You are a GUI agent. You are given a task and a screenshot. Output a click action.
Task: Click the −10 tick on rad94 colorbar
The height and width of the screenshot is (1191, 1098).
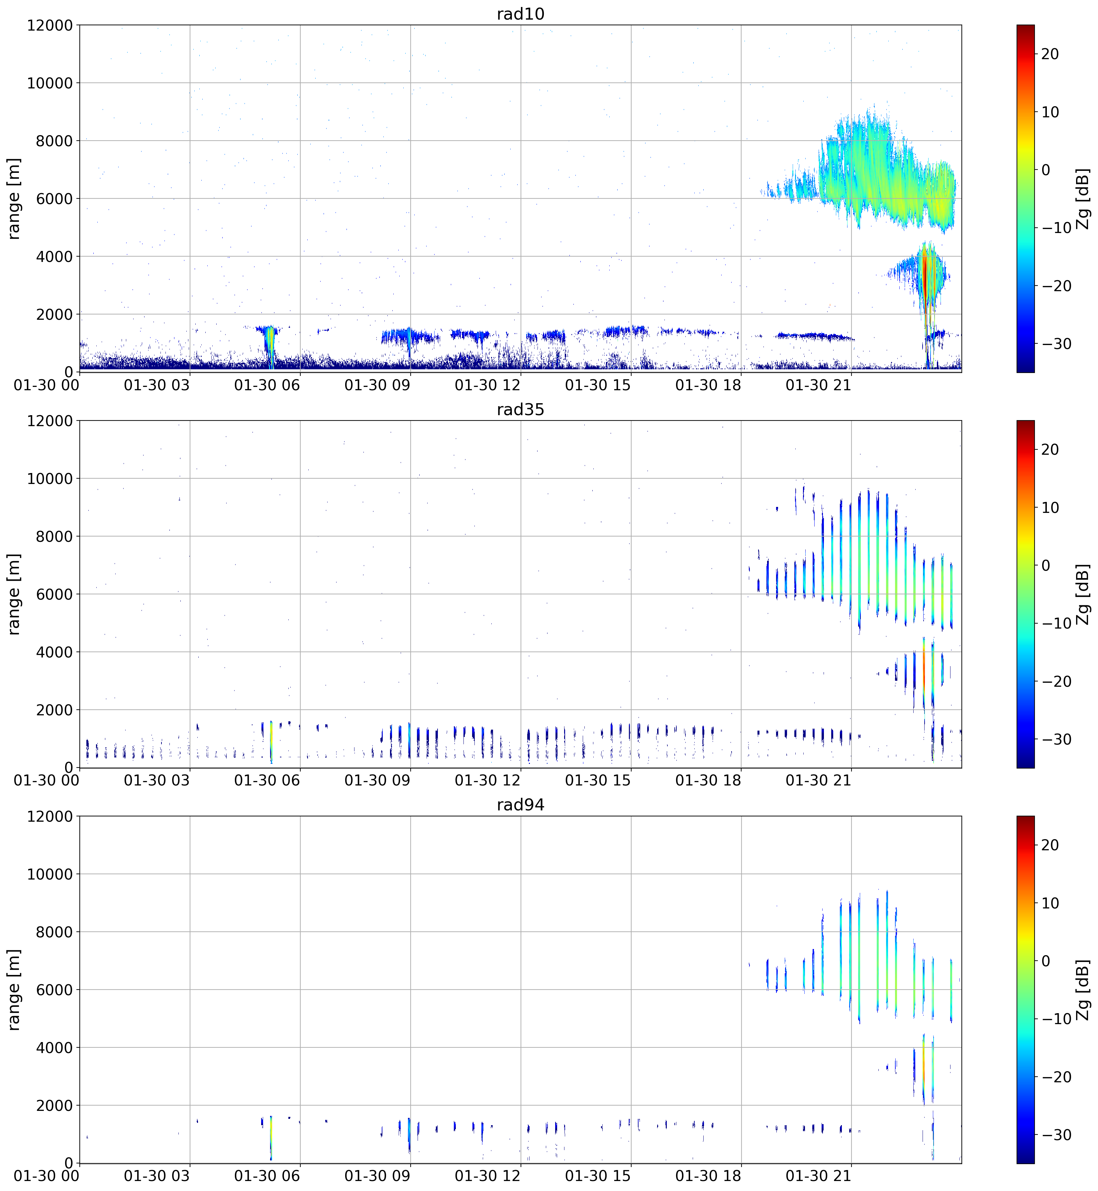(1056, 1018)
